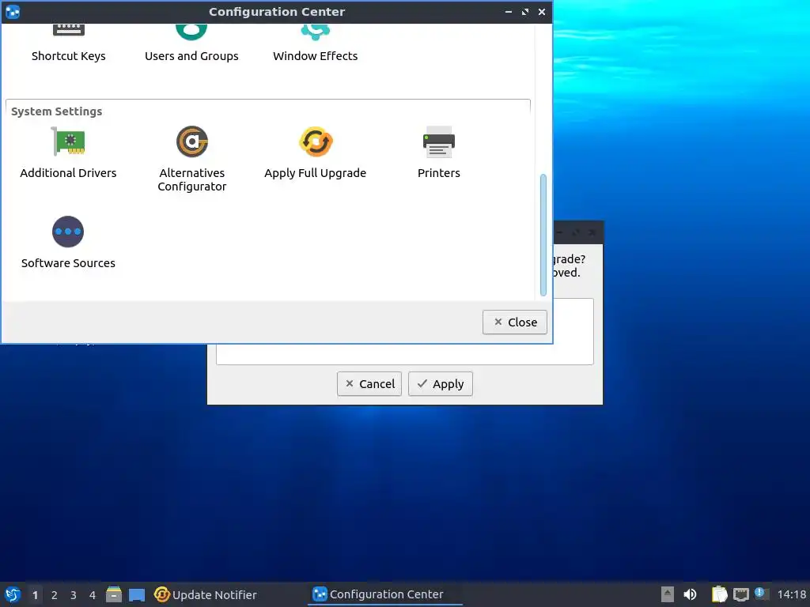Screen dimensions: 810x607
Task: Open the clipboard manager tray icon
Action: click(719, 594)
